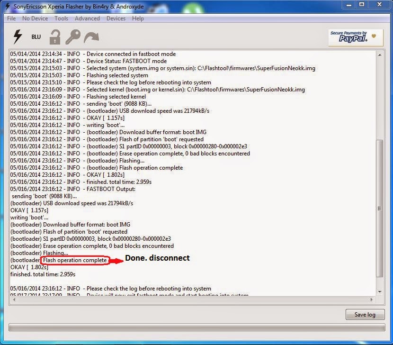Click log line 'Device Status: FASTBOOT mode'
The image size is (393, 345).
pyautogui.click(x=89, y=61)
